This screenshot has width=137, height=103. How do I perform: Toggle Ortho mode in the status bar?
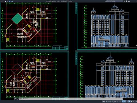113,101
